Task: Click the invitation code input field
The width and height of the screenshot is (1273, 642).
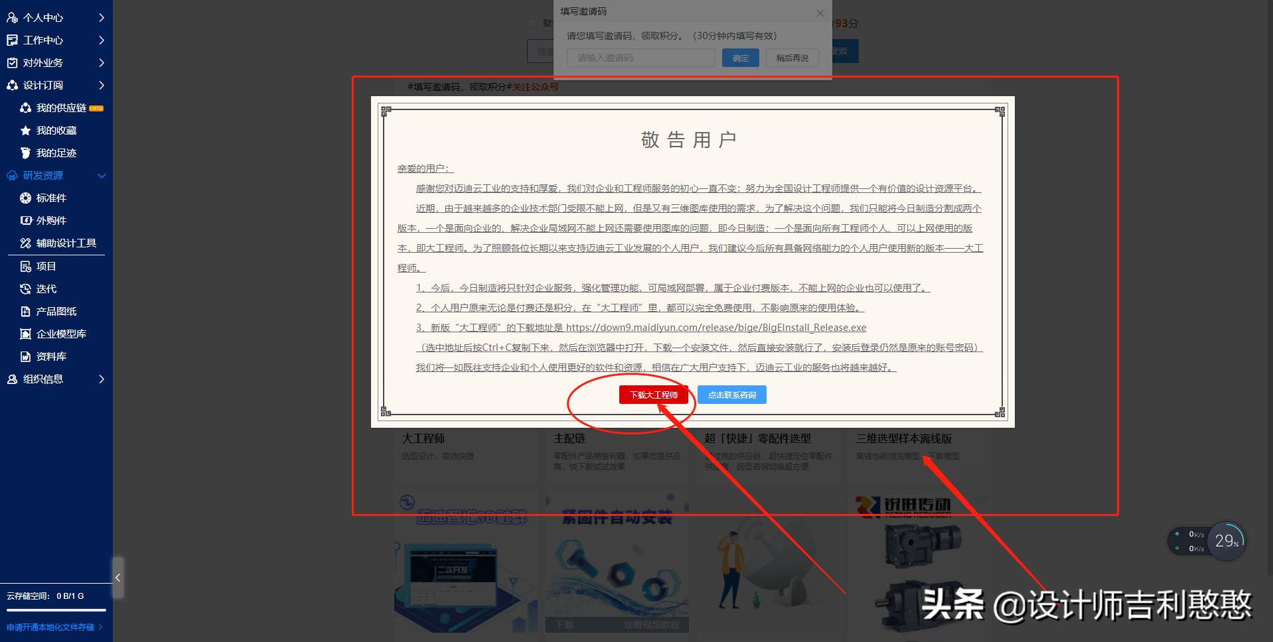Action: [x=639, y=58]
